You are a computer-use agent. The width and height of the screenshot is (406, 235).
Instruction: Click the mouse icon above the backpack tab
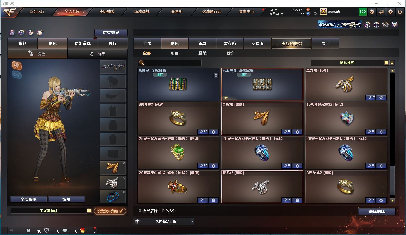coord(40,33)
